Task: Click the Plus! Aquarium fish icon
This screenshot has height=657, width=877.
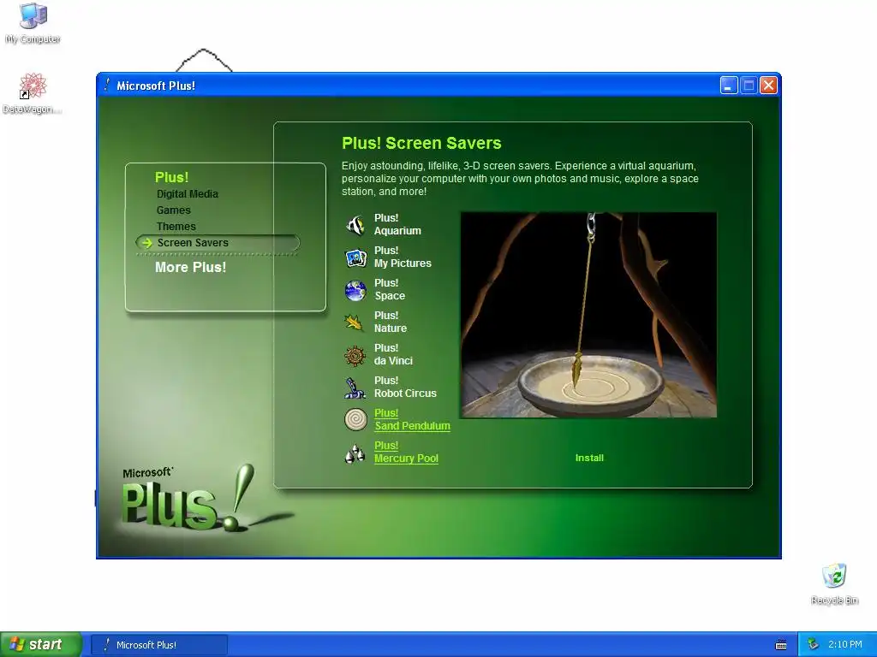Action: click(355, 225)
